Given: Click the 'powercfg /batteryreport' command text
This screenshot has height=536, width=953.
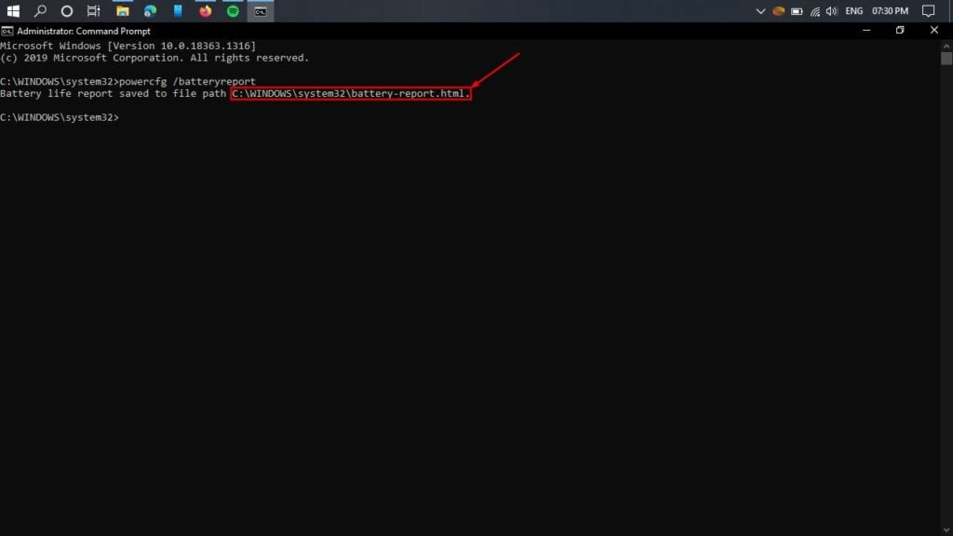Looking at the screenshot, I should [187, 82].
